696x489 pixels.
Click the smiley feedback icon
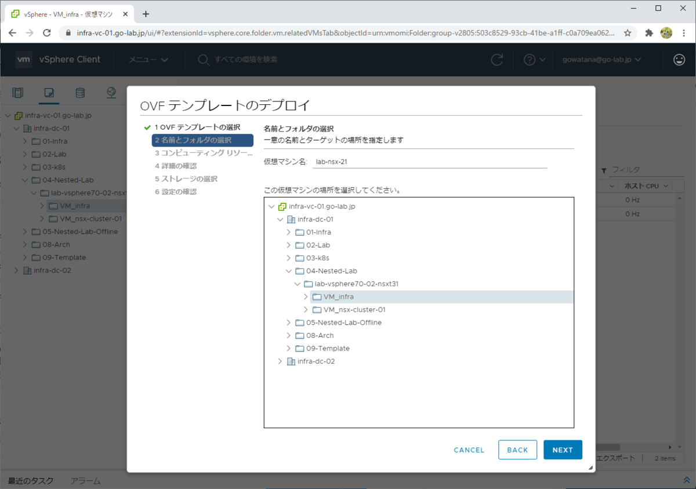[679, 59]
